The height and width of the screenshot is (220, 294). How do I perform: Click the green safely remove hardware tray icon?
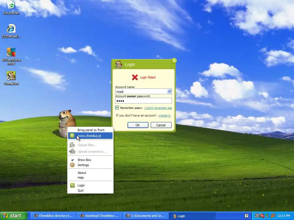[267, 216]
